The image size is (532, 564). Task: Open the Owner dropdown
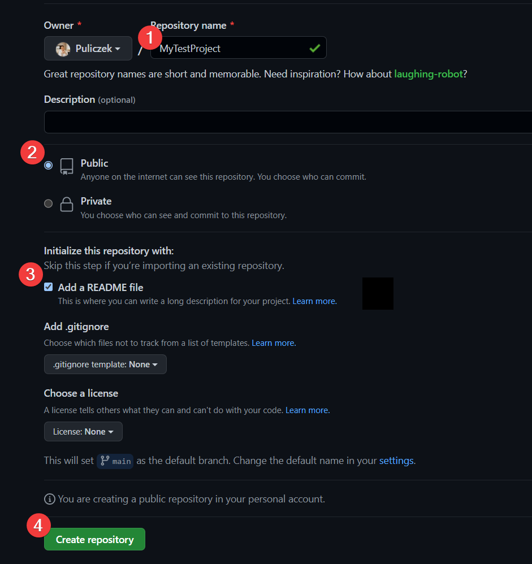pos(88,48)
